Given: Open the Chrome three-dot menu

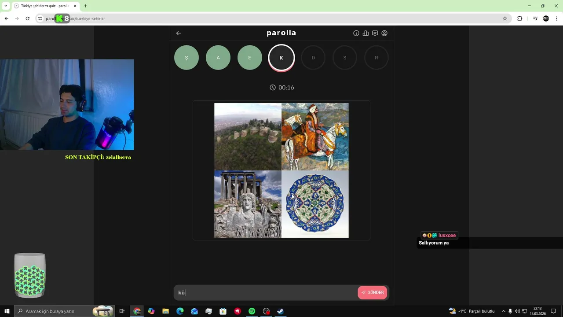Looking at the screenshot, I should click(556, 18).
